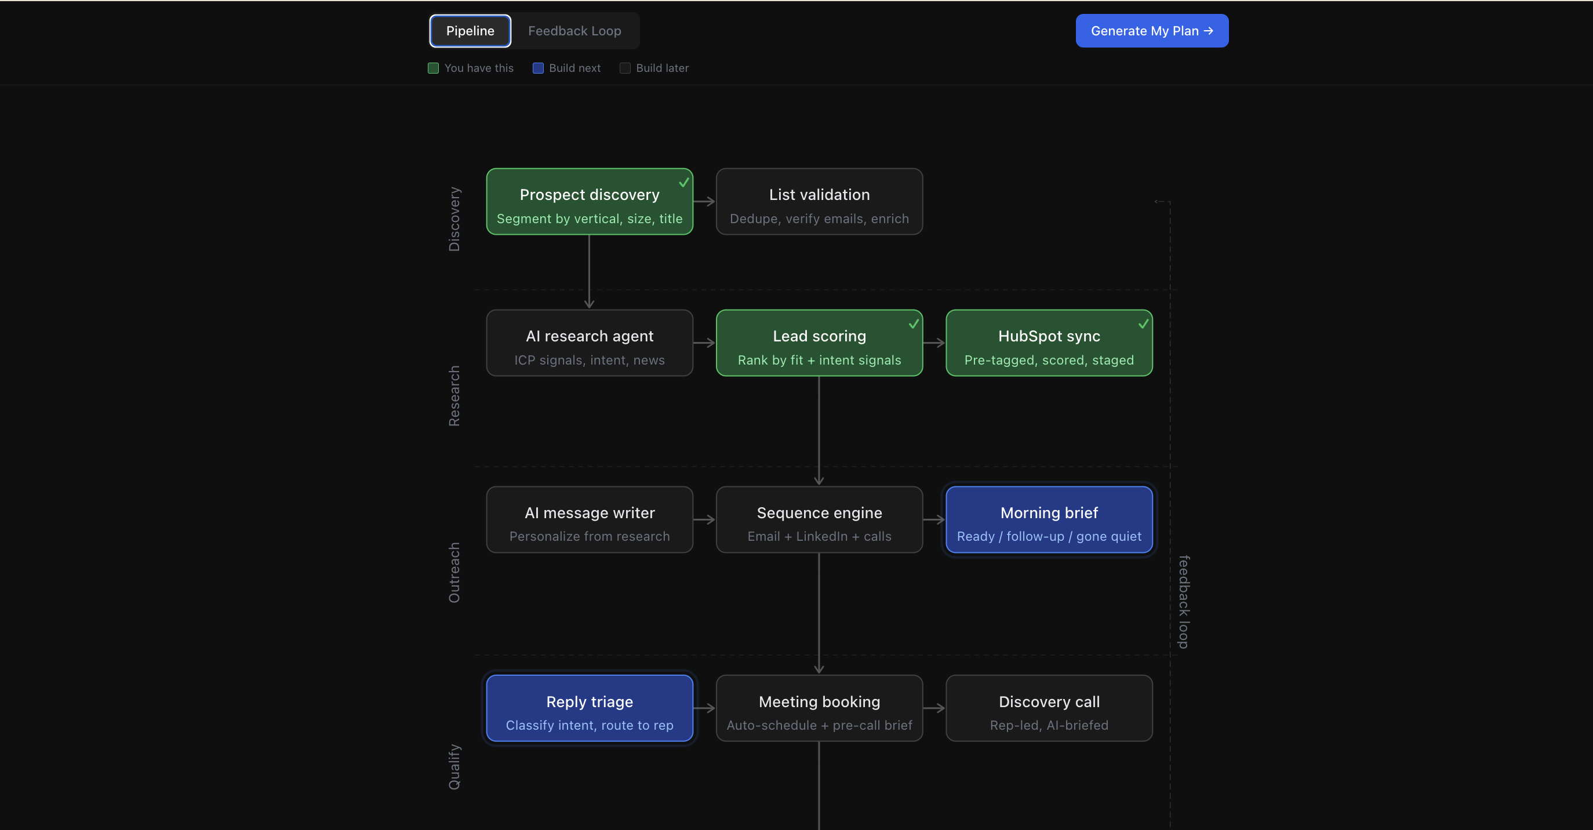Select the Reply triage node

(590, 708)
